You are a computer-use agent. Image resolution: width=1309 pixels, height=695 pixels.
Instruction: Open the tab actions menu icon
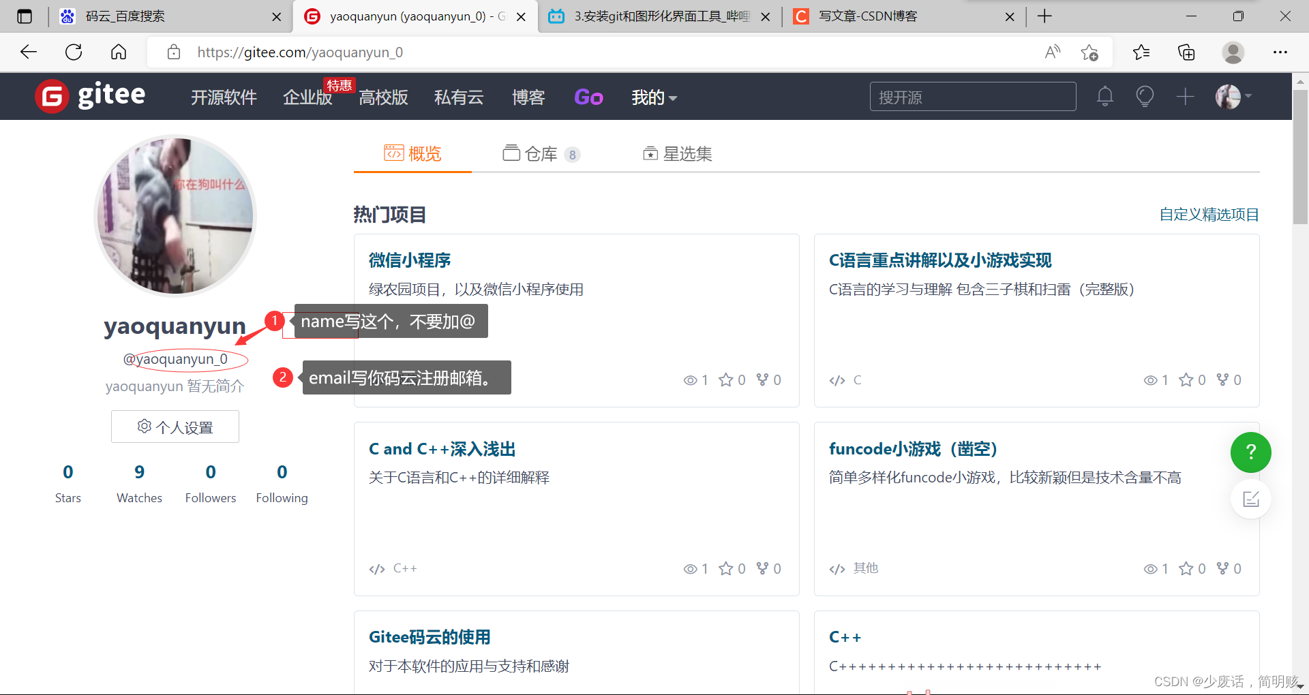tap(25, 16)
